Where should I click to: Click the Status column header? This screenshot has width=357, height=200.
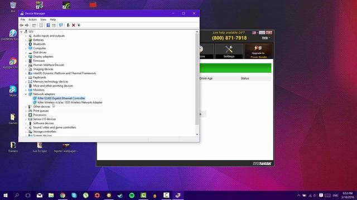click(245, 78)
